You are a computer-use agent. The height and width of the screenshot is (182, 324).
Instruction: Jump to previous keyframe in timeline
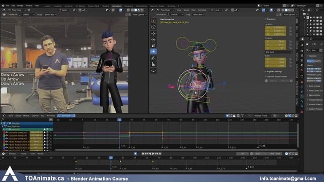click(x=146, y=154)
